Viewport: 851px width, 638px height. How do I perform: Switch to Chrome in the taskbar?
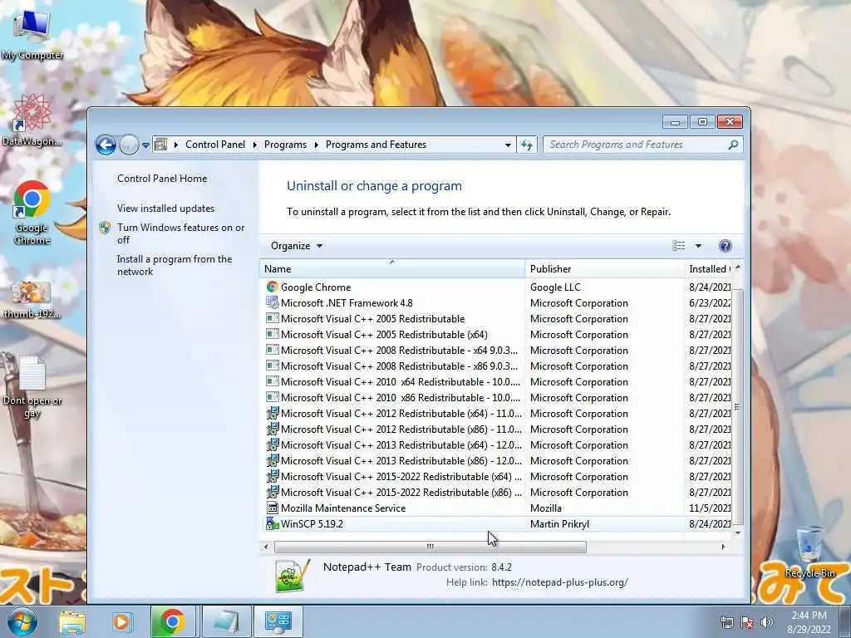(173, 621)
